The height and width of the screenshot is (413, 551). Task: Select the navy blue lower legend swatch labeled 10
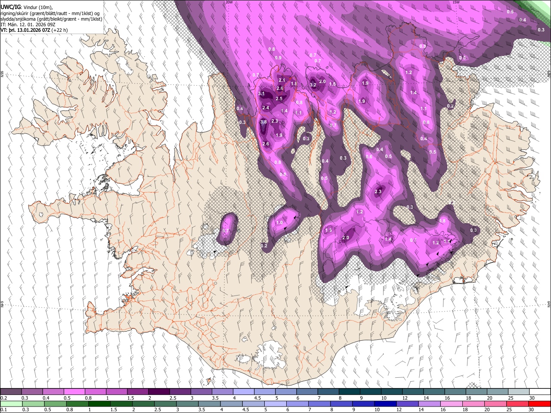point(386,404)
